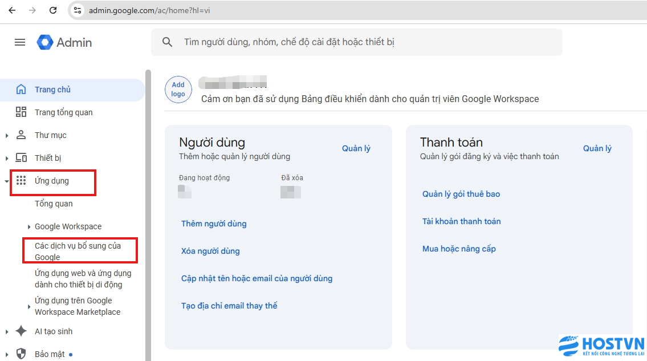Focus the 'Tìm người dùng, nhóm' search field
This screenshot has height=361, width=647.
point(356,42)
